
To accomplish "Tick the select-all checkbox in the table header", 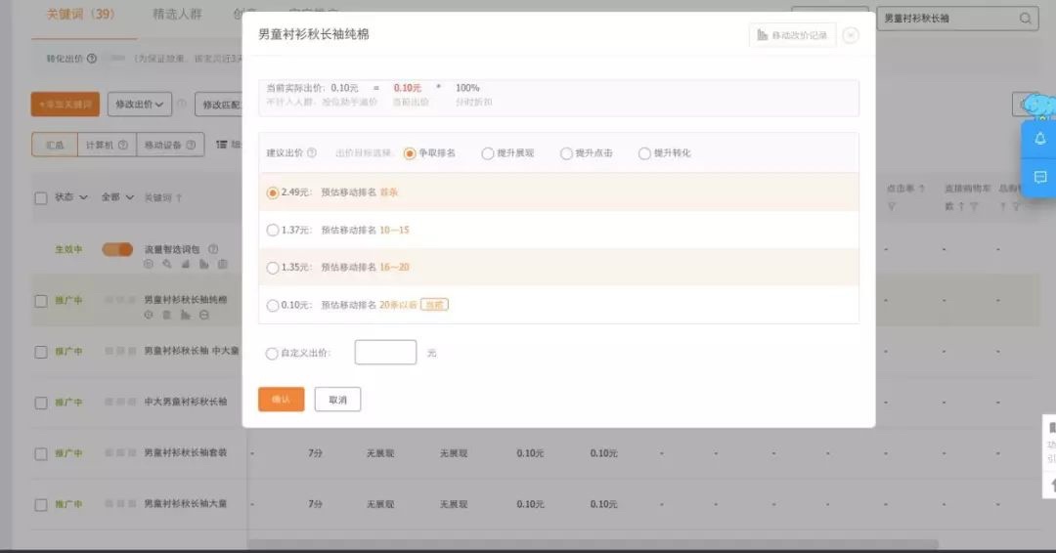I will tap(41, 197).
